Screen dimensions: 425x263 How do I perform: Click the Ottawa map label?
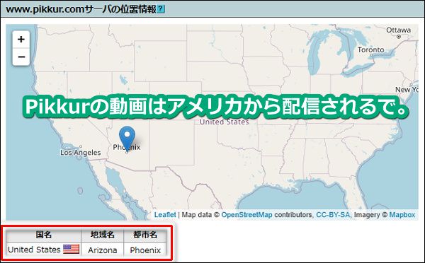398,30
